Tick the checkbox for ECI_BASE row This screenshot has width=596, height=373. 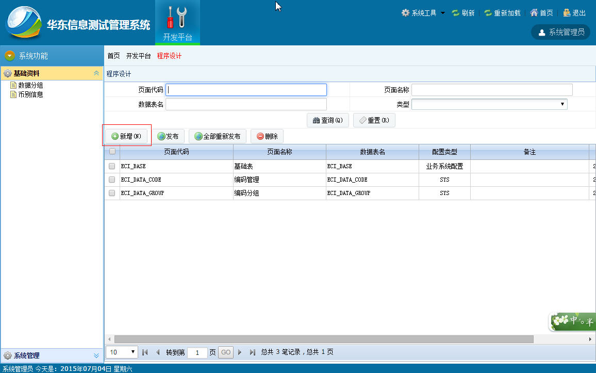112,166
